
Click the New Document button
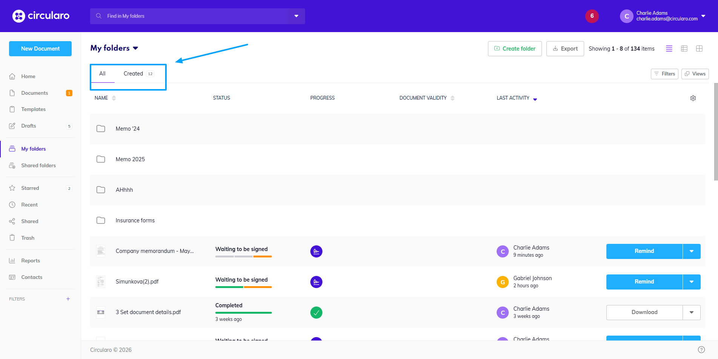coord(40,49)
